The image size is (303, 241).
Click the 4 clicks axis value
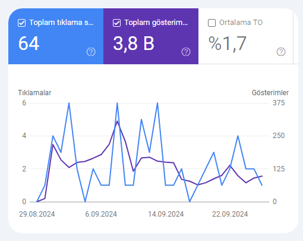(x=24, y=136)
